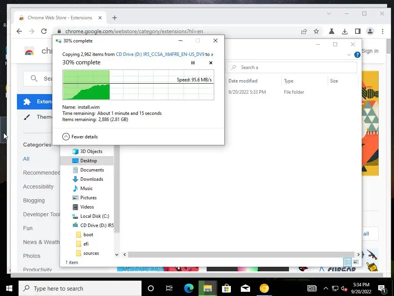Select the '9/20/2022 5:33 PM' date cell
The height and width of the screenshot is (296, 394).
[x=247, y=92]
